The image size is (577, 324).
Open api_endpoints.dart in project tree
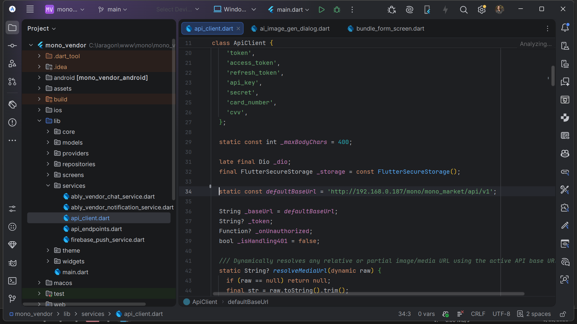(96, 229)
